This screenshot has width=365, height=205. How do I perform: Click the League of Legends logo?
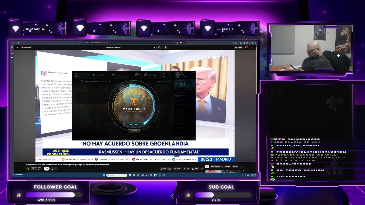coord(77,75)
